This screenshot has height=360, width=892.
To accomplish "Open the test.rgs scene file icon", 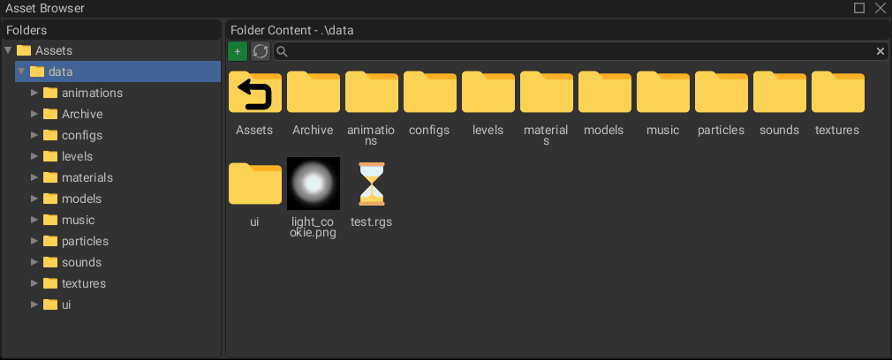I will 371,184.
